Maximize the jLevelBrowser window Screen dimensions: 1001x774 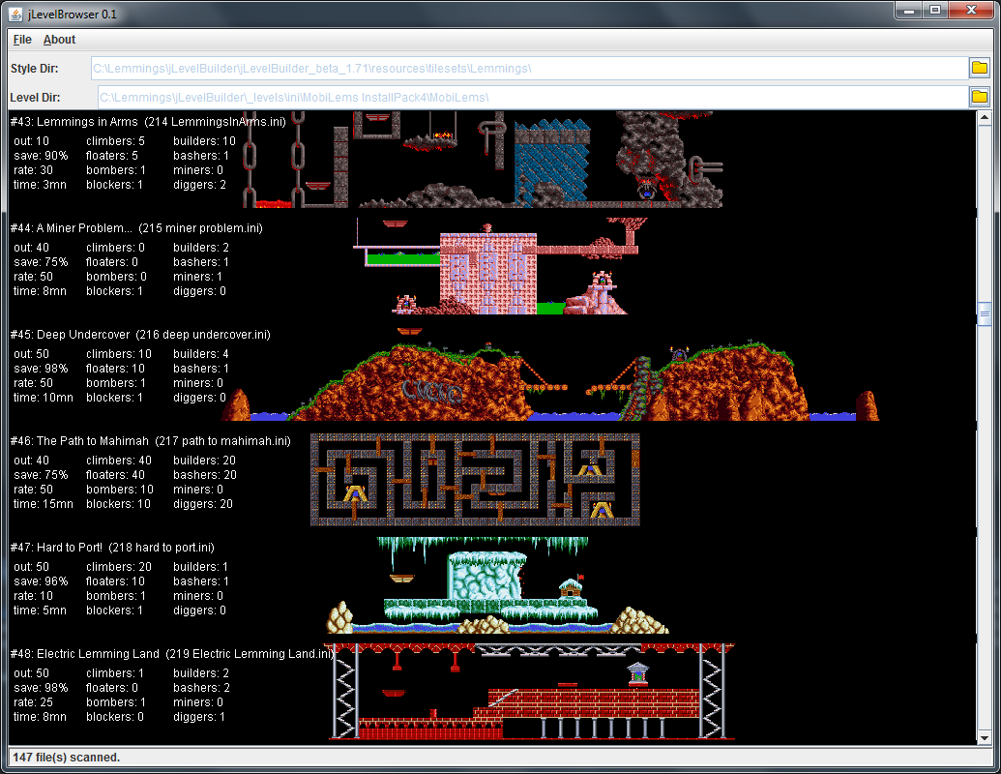pyautogui.click(x=935, y=11)
